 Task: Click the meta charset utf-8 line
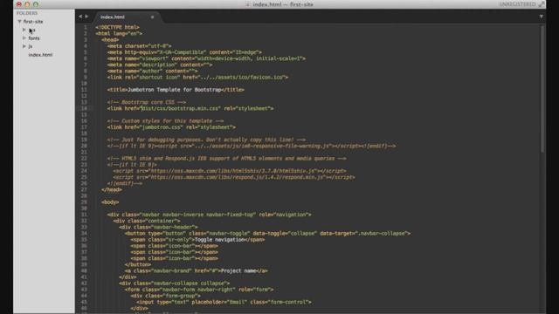(140, 46)
